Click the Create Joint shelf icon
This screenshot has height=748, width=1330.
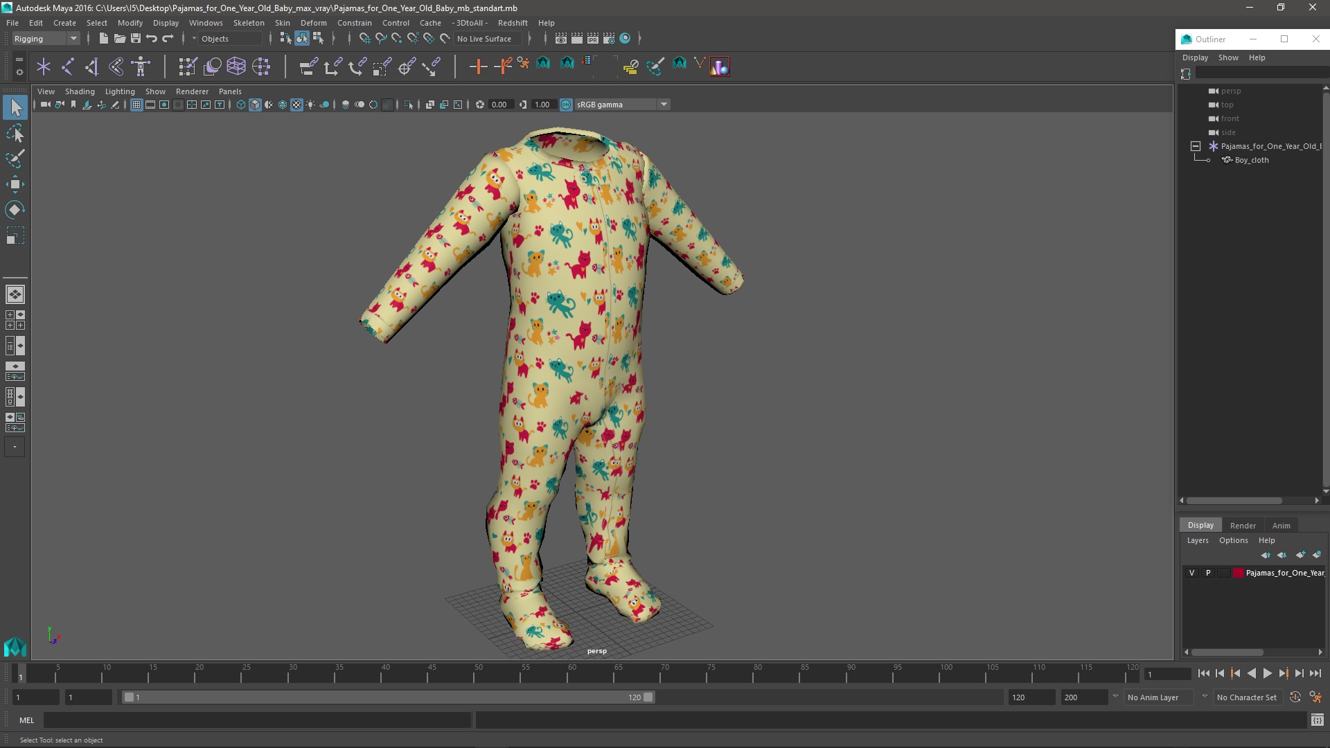[68, 66]
